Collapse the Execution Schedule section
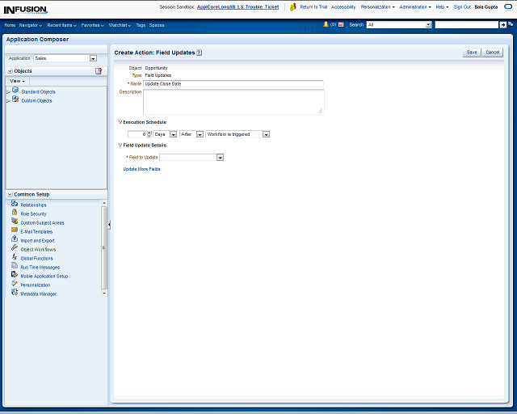 point(120,122)
